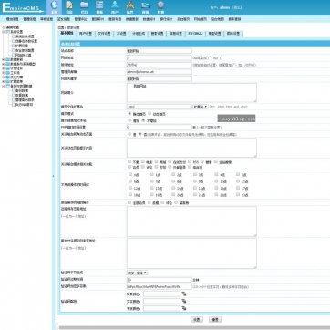This screenshot has width=330, height=330.
Task: Open the 管理信息 link in the navigation bar
Action: pos(29,19)
